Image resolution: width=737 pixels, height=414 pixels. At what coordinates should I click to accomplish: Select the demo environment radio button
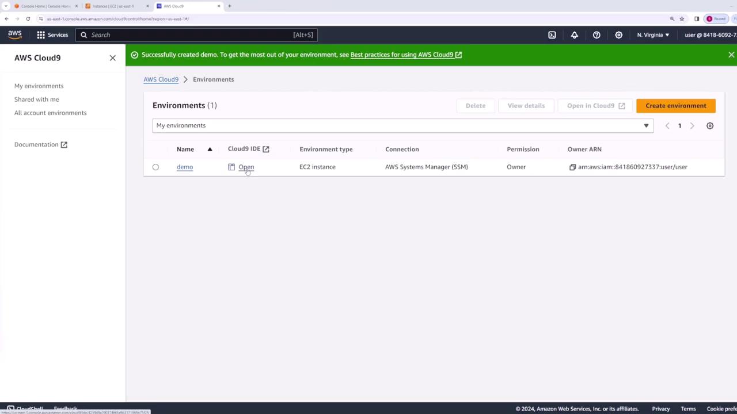pos(155,167)
